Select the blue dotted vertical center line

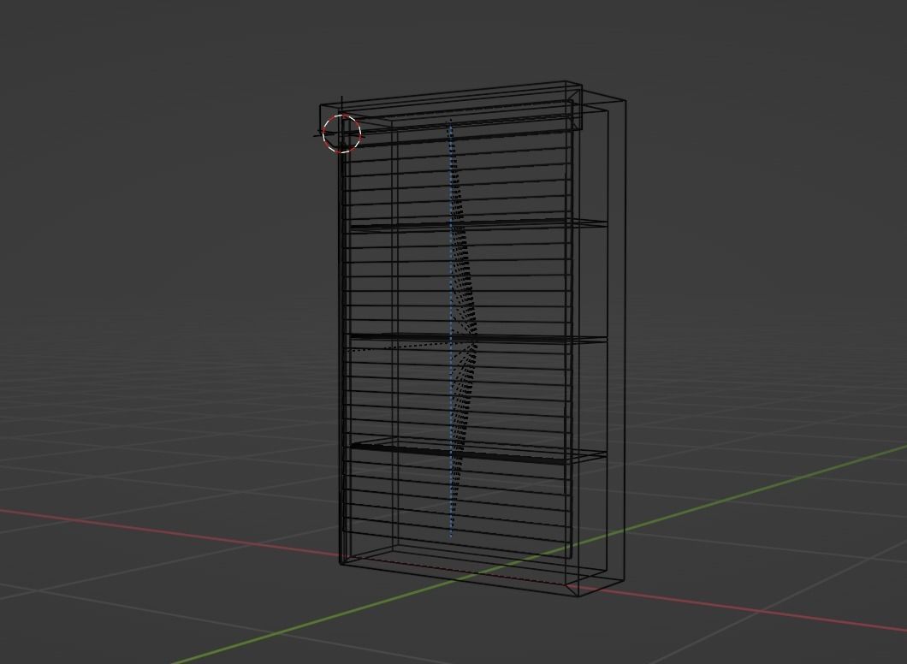(x=451, y=328)
